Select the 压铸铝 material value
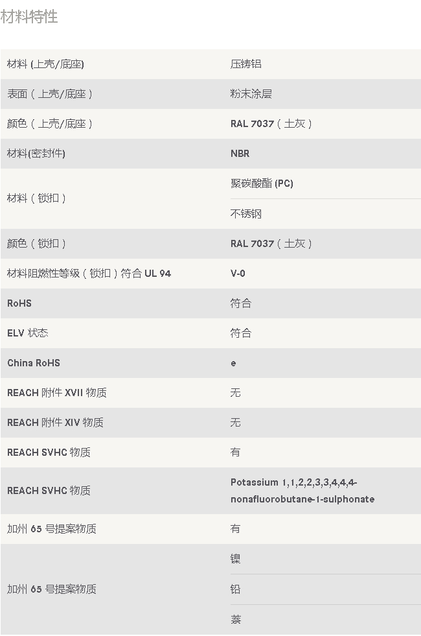This screenshot has width=421, height=636. click(x=246, y=64)
